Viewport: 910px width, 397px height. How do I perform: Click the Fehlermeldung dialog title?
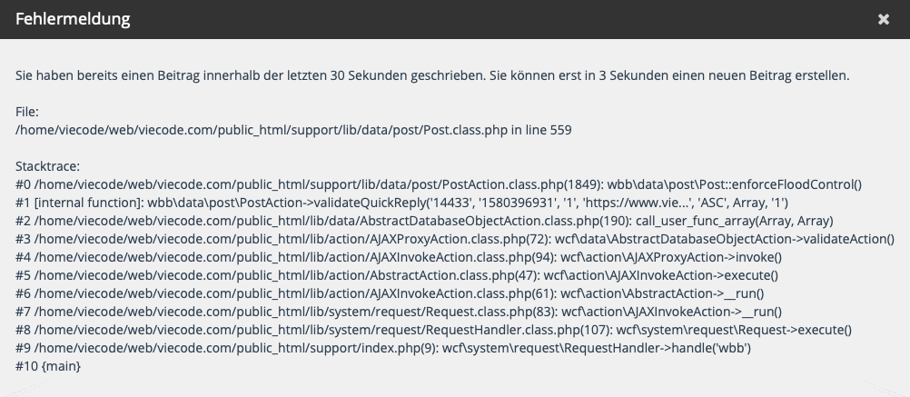(x=73, y=18)
